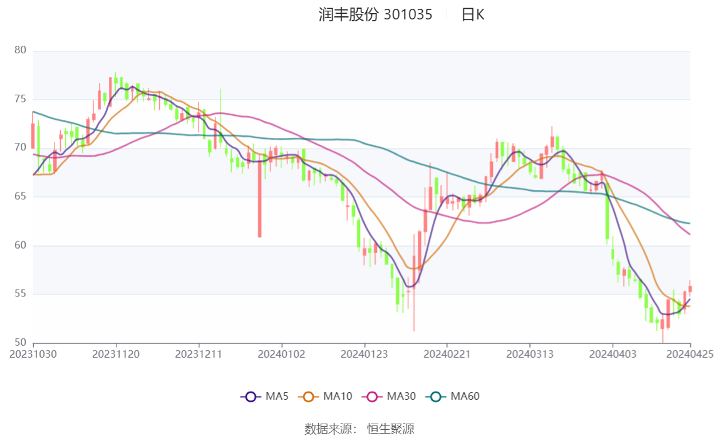
Task: Hide the MA10 line via its label
Action: tap(338, 397)
